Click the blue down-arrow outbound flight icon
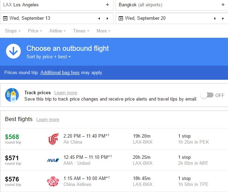Viewport: 228px width, 192px height. click(13, 51)
